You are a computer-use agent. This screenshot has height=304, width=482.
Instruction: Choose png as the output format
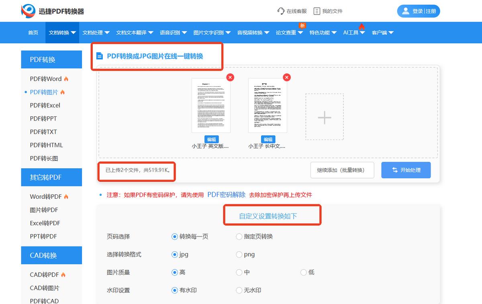coord(239,254)
